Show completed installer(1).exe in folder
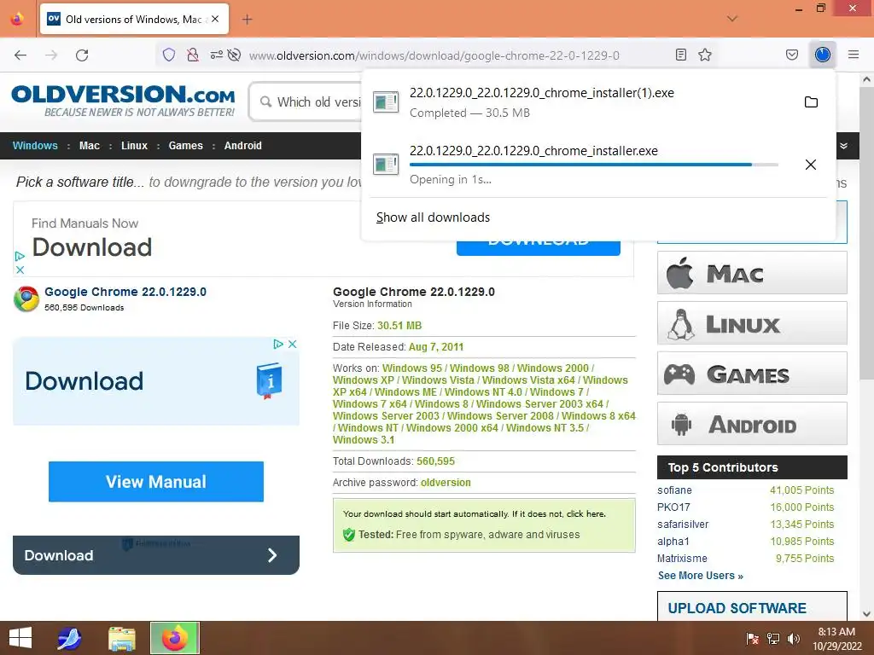The height and width of the screenshot is (655, 874). point(811,102)
